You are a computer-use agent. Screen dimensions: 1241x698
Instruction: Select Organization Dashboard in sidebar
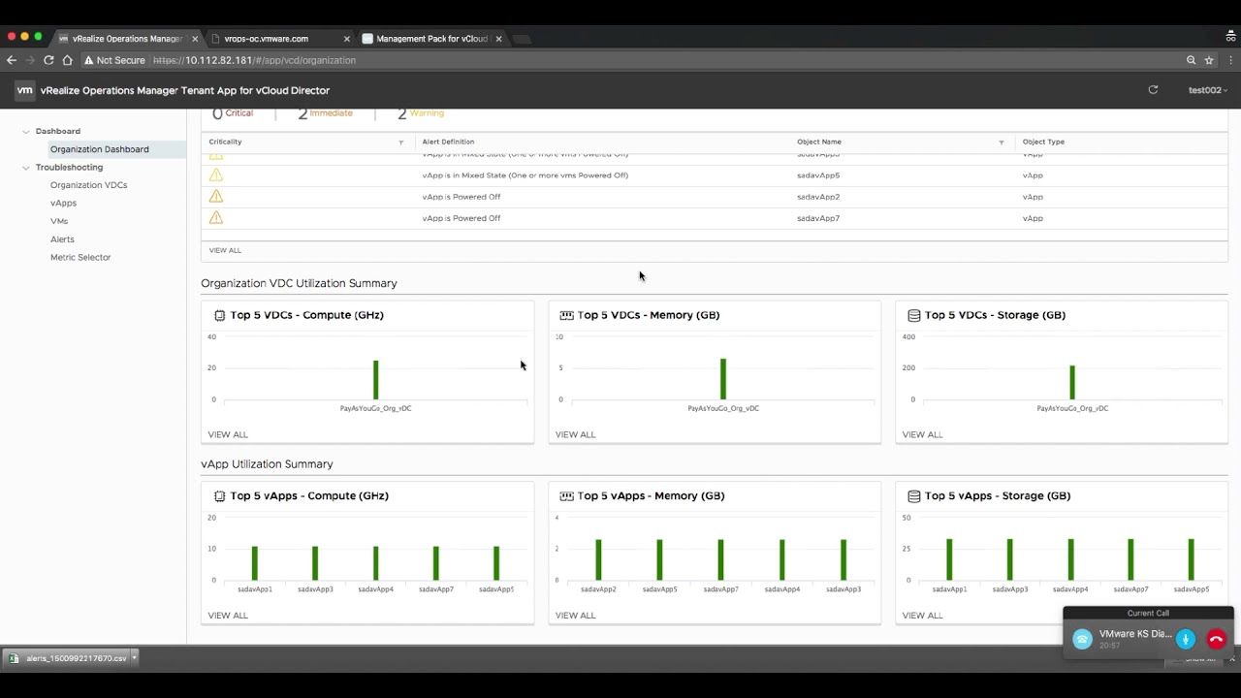click(x=100, y=149)
